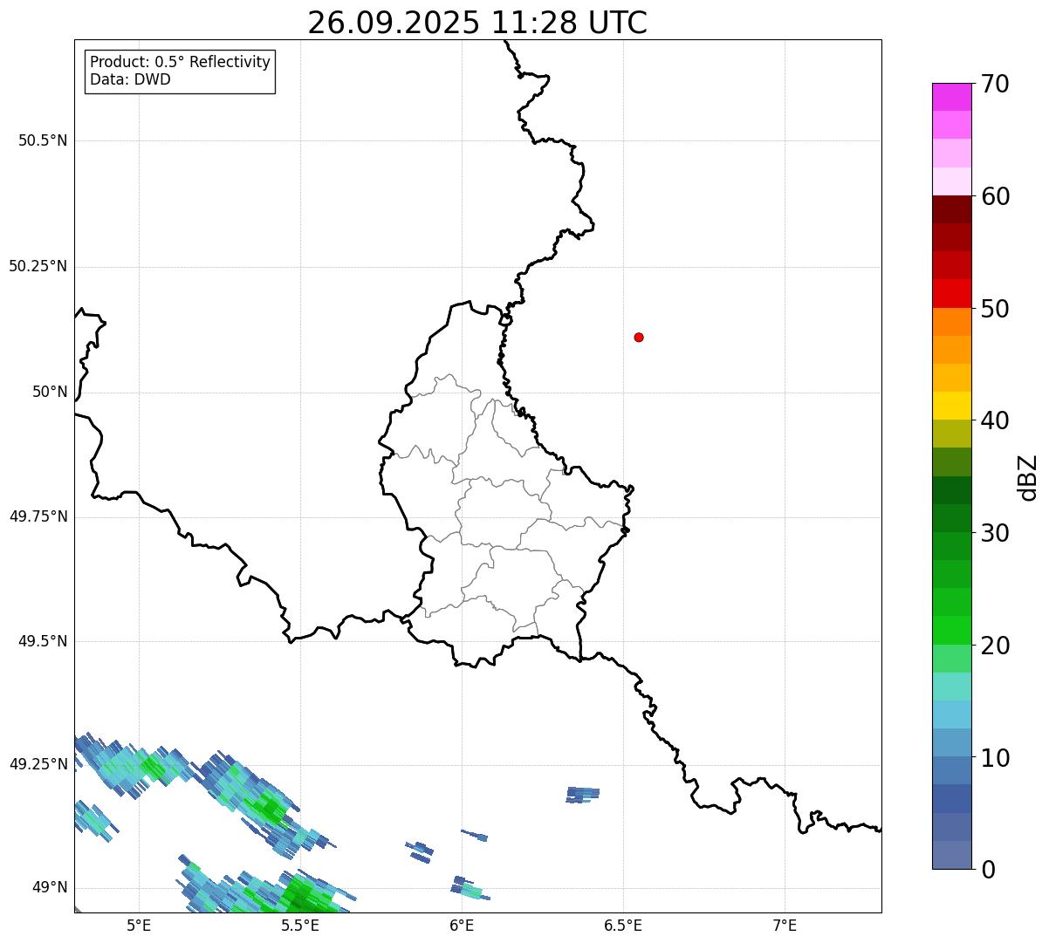Click the colorbar tick label 60

tap(996, 196)
